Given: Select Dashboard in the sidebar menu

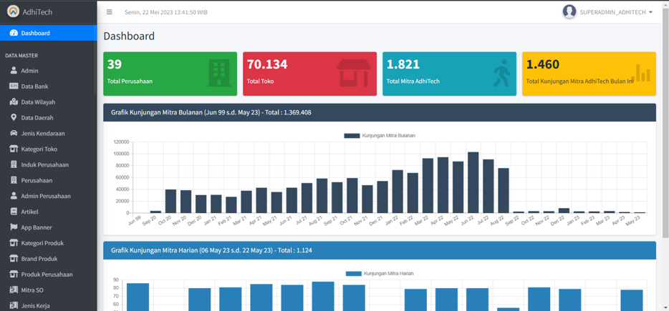Looking at the screenshot, I should [x=48, y=33].
